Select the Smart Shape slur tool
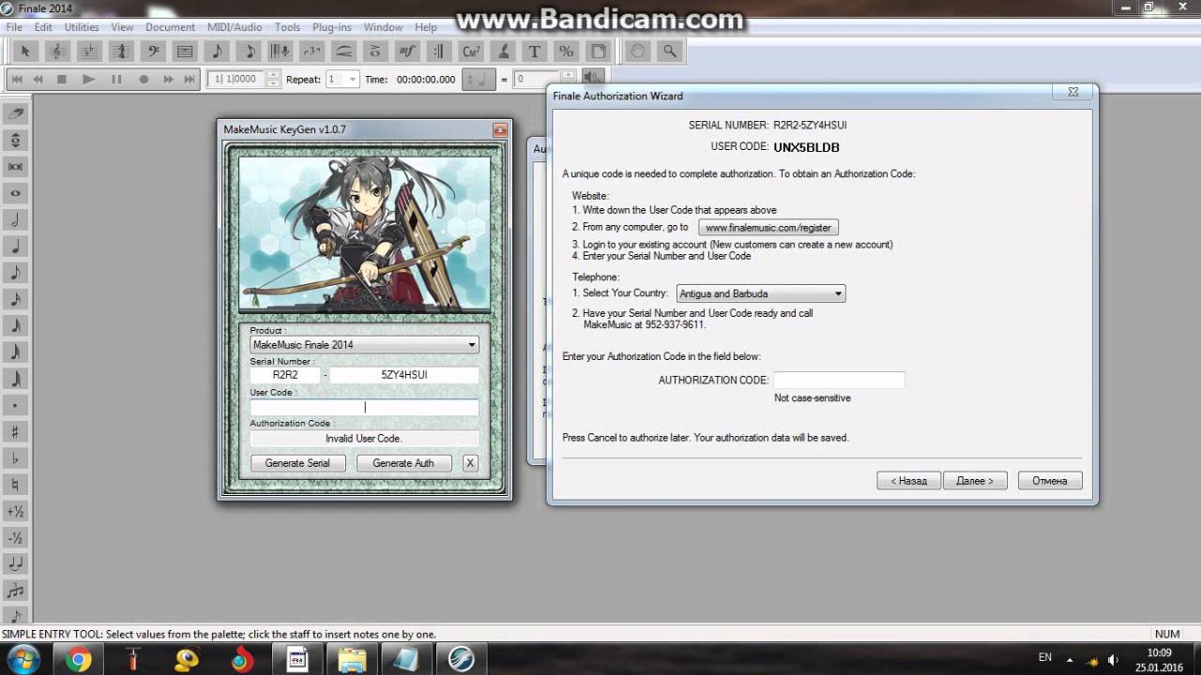The image size is (1201, 675). 344,52
